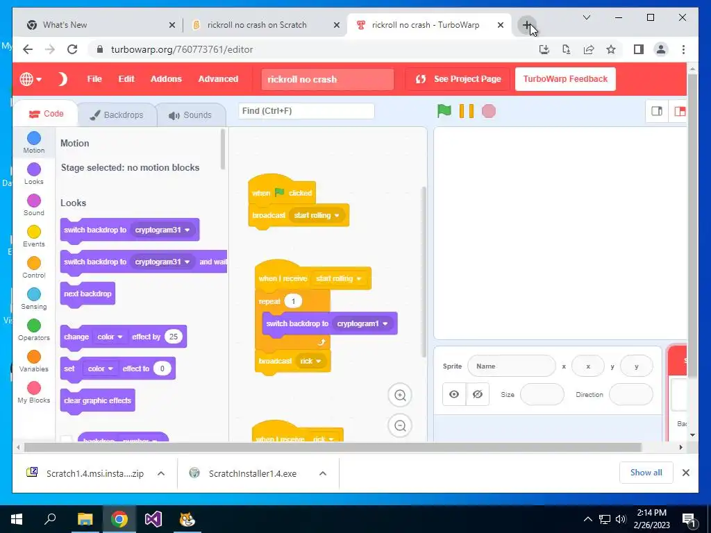Select the Sensing block category

(34, 298)
